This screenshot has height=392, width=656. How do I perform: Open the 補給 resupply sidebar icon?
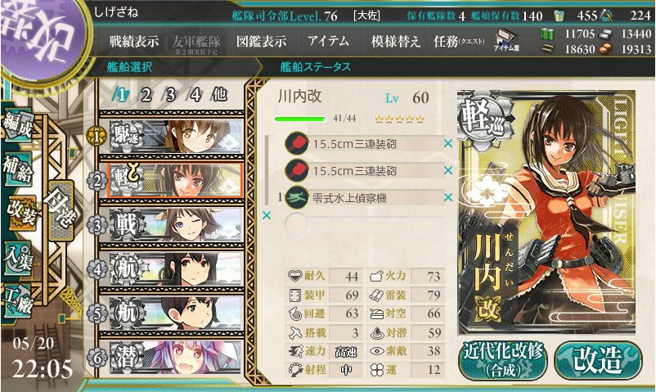[x=19, y=169]
